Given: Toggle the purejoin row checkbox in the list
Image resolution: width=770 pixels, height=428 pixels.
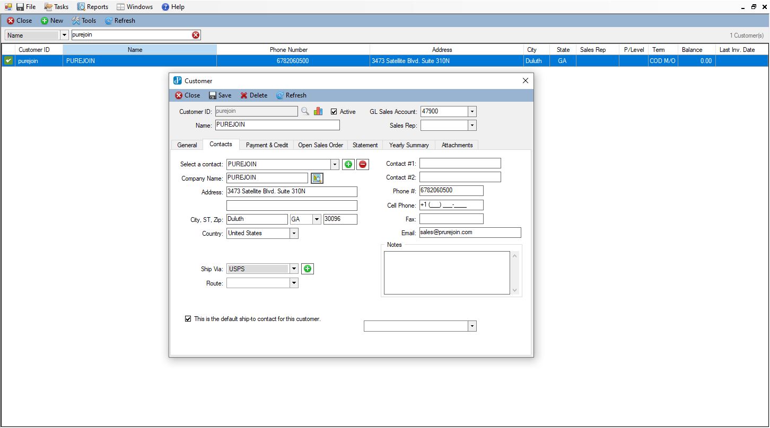Looking at the screenshot, I should (x=8, y=61).
